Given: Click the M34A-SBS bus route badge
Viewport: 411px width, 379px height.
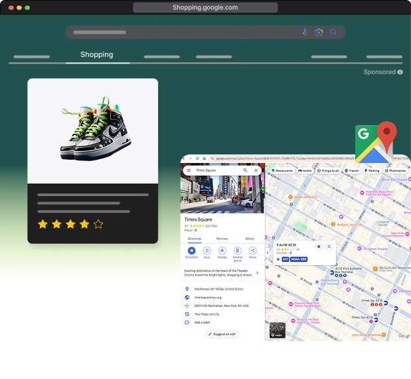Looking at the screenshot, I should click(x=299, y=259).
